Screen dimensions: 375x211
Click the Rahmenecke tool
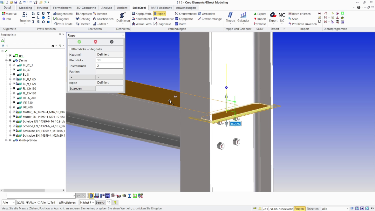164,19
